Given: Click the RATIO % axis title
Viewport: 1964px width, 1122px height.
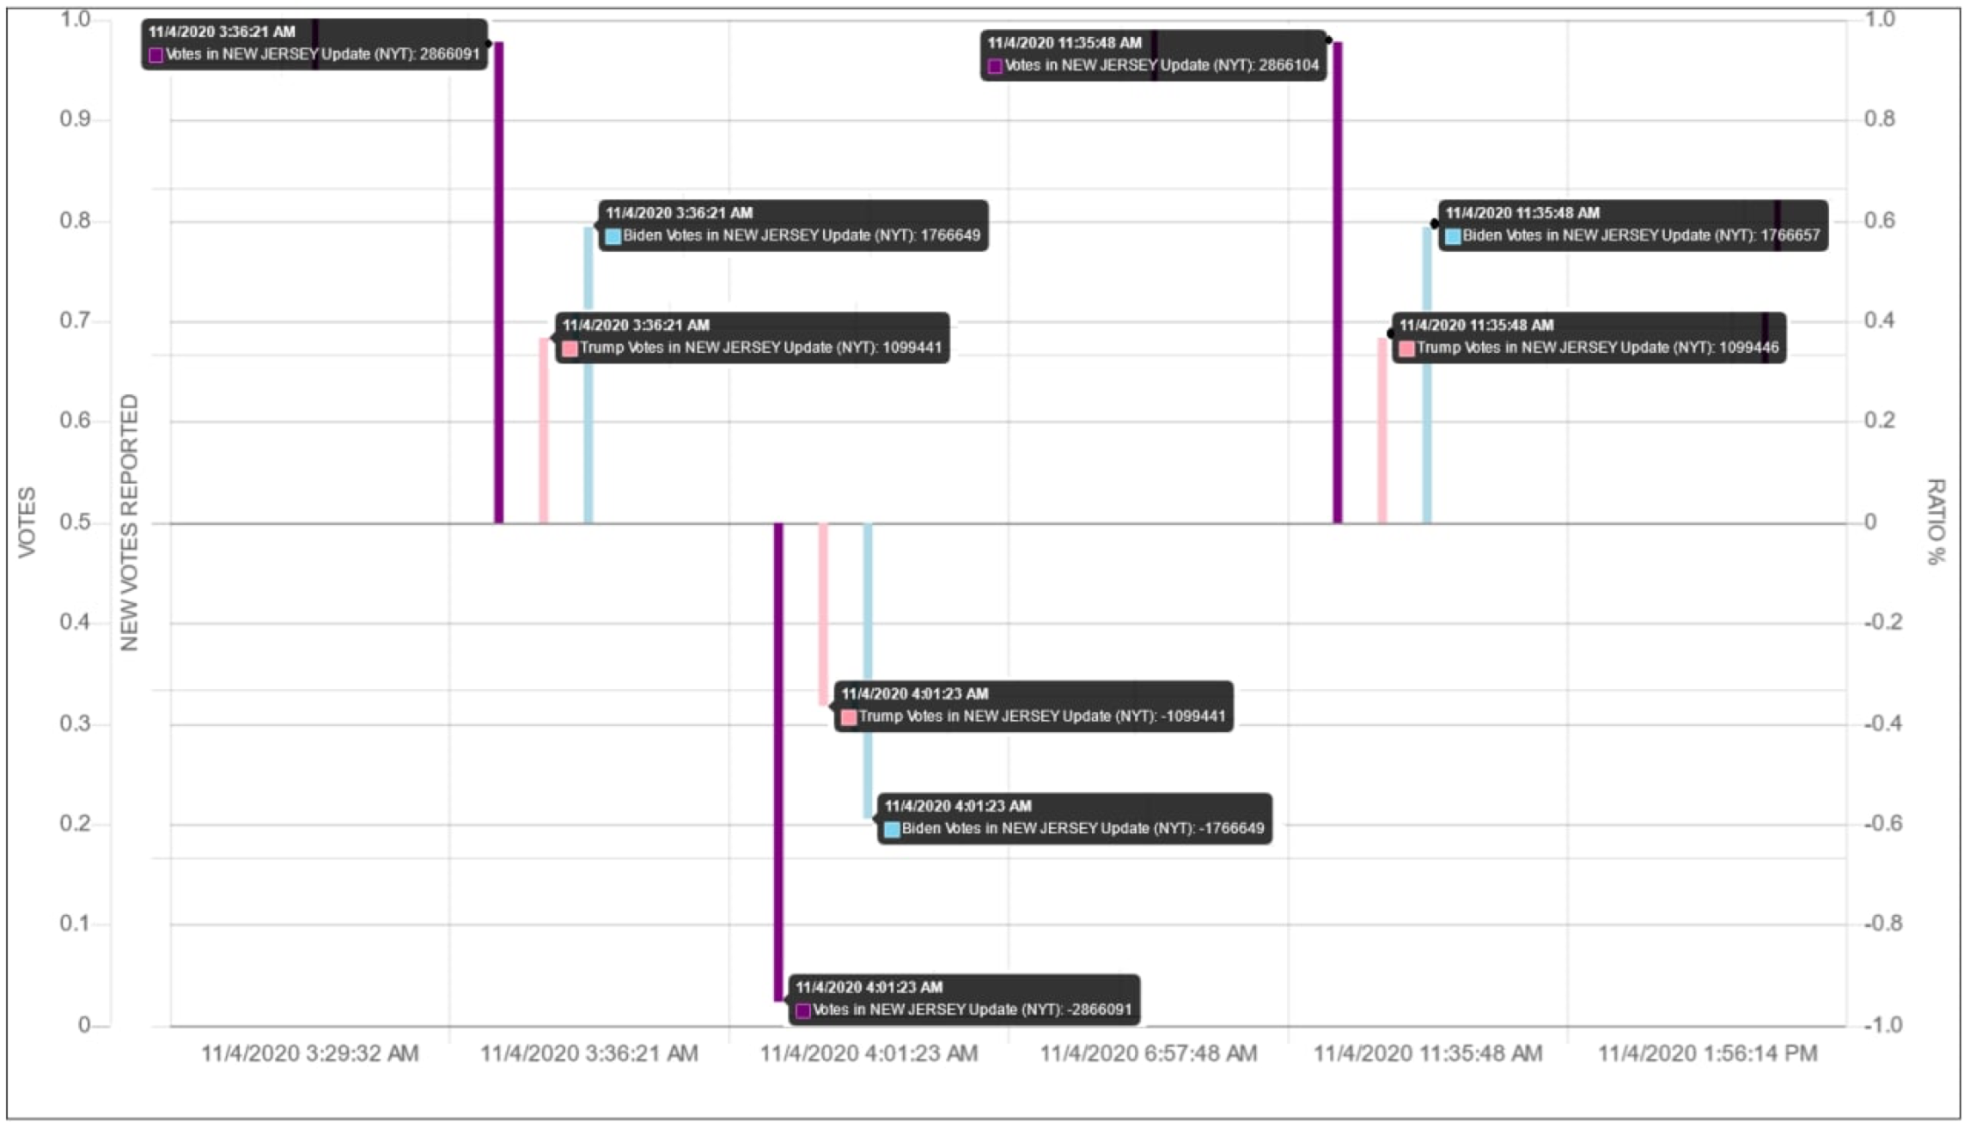Looking at the screenshot, I should (1935, 521).
